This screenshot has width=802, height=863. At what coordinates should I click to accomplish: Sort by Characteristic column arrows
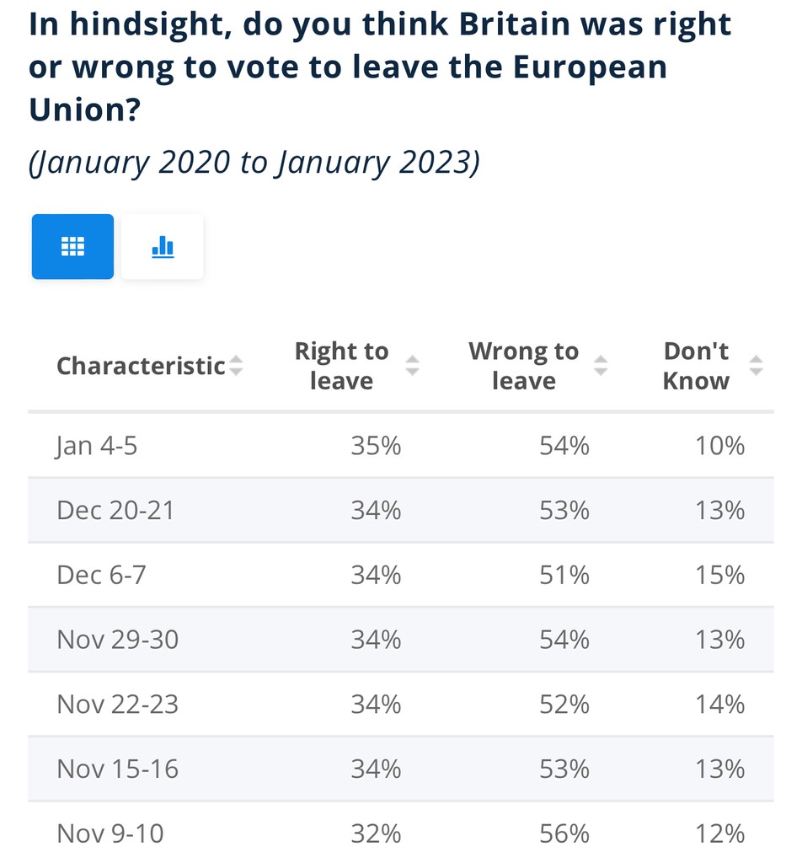tap(236, 366)
